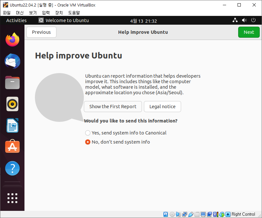Open the Files manager in the dock

(x=12, y=83)
